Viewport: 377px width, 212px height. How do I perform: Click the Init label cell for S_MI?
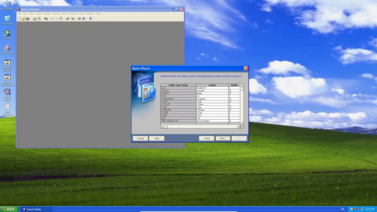point(212,96)
